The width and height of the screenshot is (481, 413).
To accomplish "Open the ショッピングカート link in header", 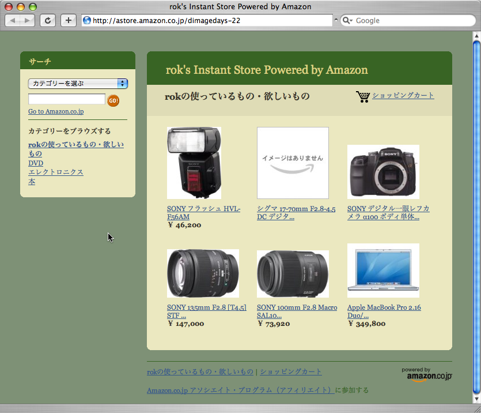I will 403,95.
